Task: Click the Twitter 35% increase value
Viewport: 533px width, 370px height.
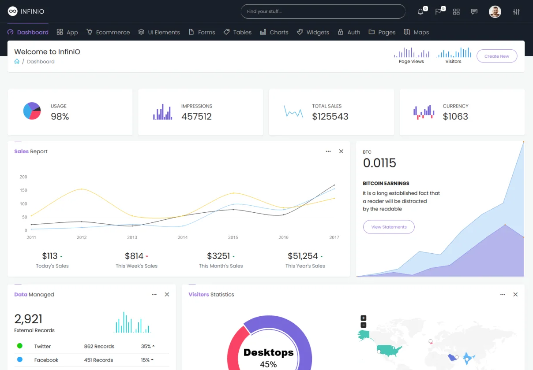Action: point(148,346)
